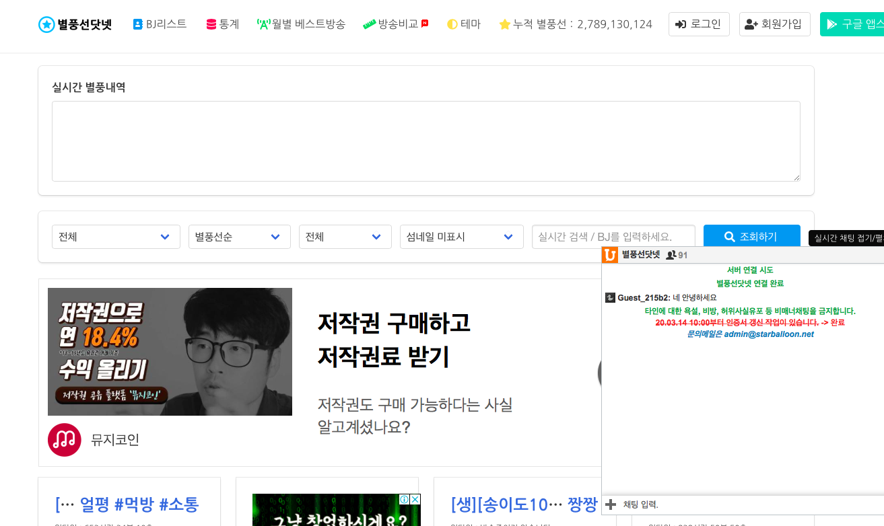Open the 저작권으로 수익 올리기 ad thumbnail
The height and width of the screenshot is (526, 884).
point(170,352)
